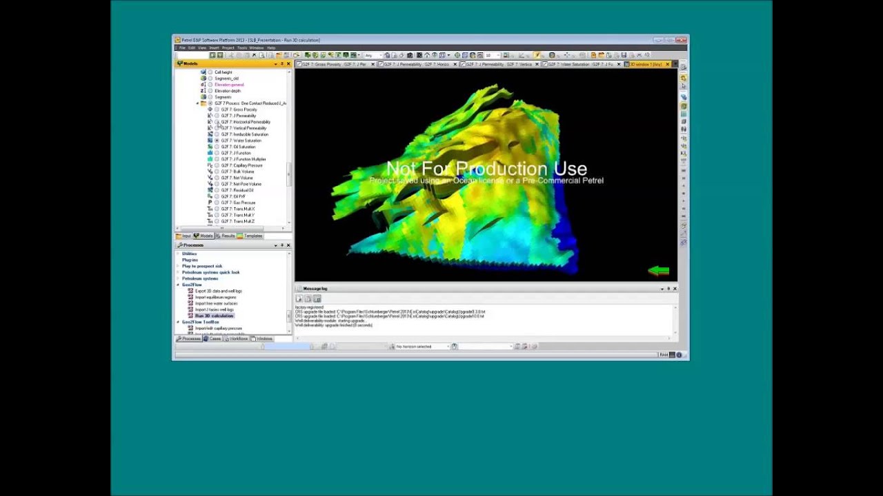Activate the G2F 7: Gross Porosity window tab
The width and height of the screenshot is (883, 496).
[335, 64]
